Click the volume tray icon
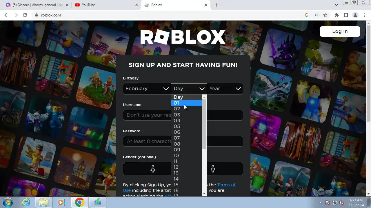The height and width of the screenshot is (208, 371). [x=342, y=203]
